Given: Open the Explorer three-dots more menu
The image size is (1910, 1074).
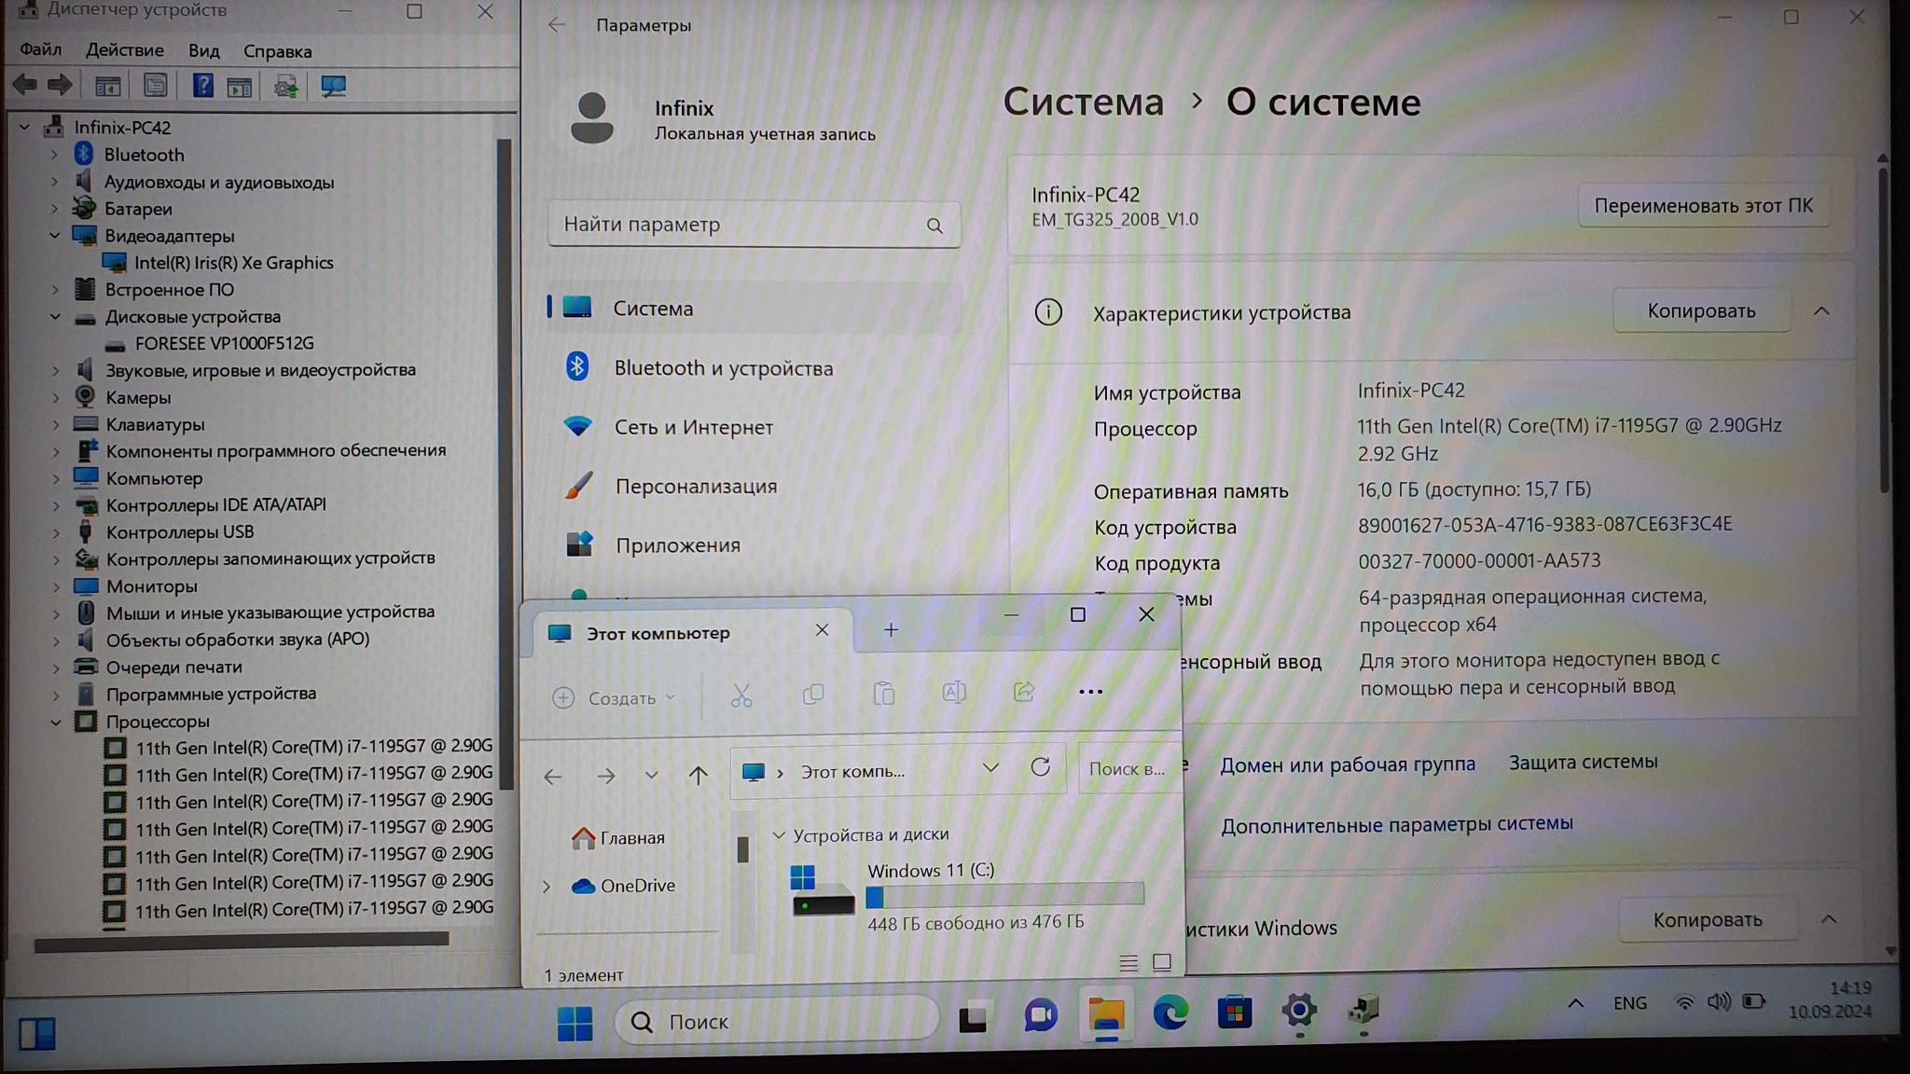Looking at the screenshot, I should pyautogui.click(x=1089, y=692).
